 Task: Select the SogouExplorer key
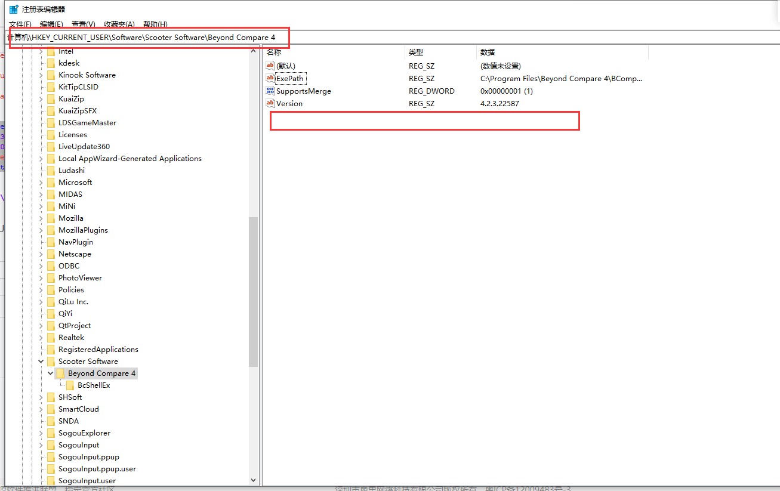[84, 433]
